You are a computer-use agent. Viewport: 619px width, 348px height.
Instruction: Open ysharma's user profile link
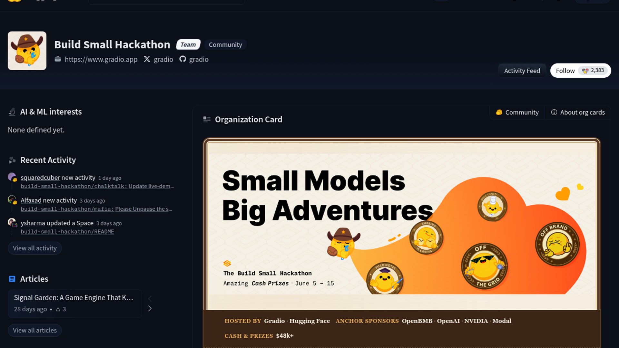33,223
